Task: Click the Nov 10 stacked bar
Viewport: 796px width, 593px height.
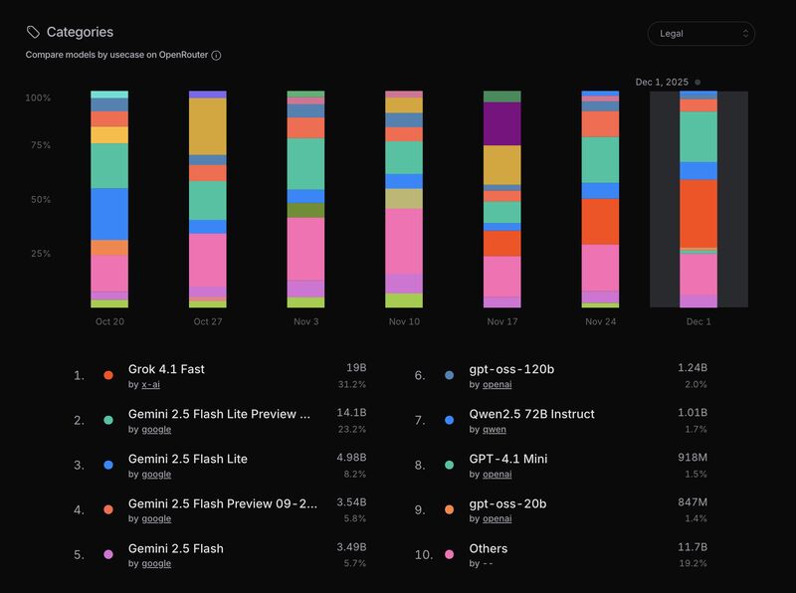Action: click(404, 199)
